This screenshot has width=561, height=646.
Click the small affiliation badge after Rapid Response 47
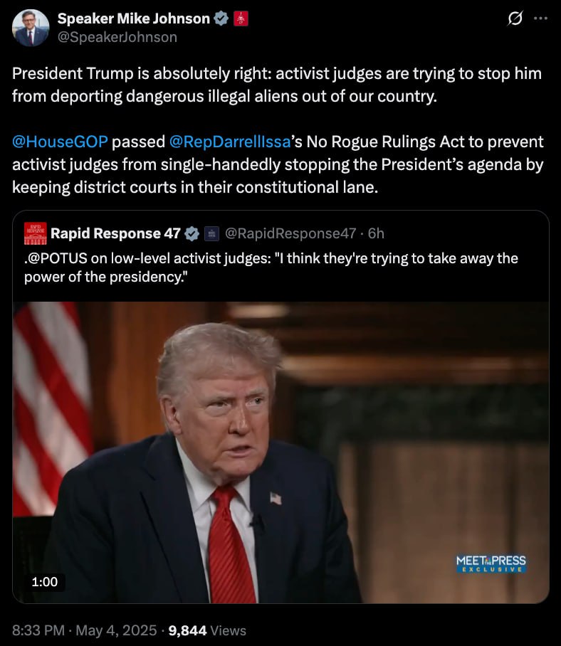(212, 233)
